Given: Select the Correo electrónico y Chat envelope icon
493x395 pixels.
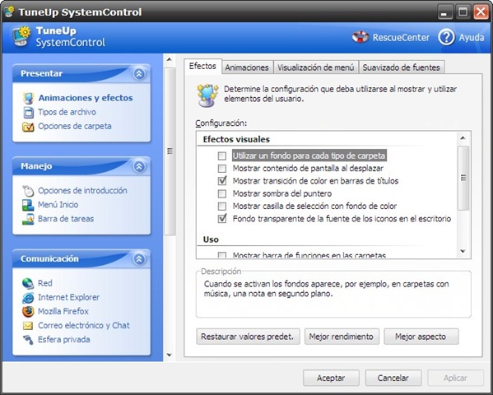Looking at the screenshot, I should pos(28,326).
